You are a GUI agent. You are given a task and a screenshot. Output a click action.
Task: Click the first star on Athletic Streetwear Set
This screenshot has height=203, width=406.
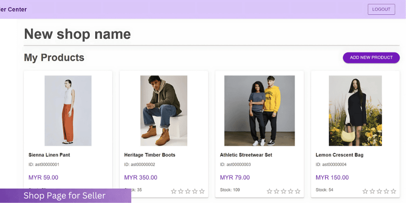click(x=269, y=191)
